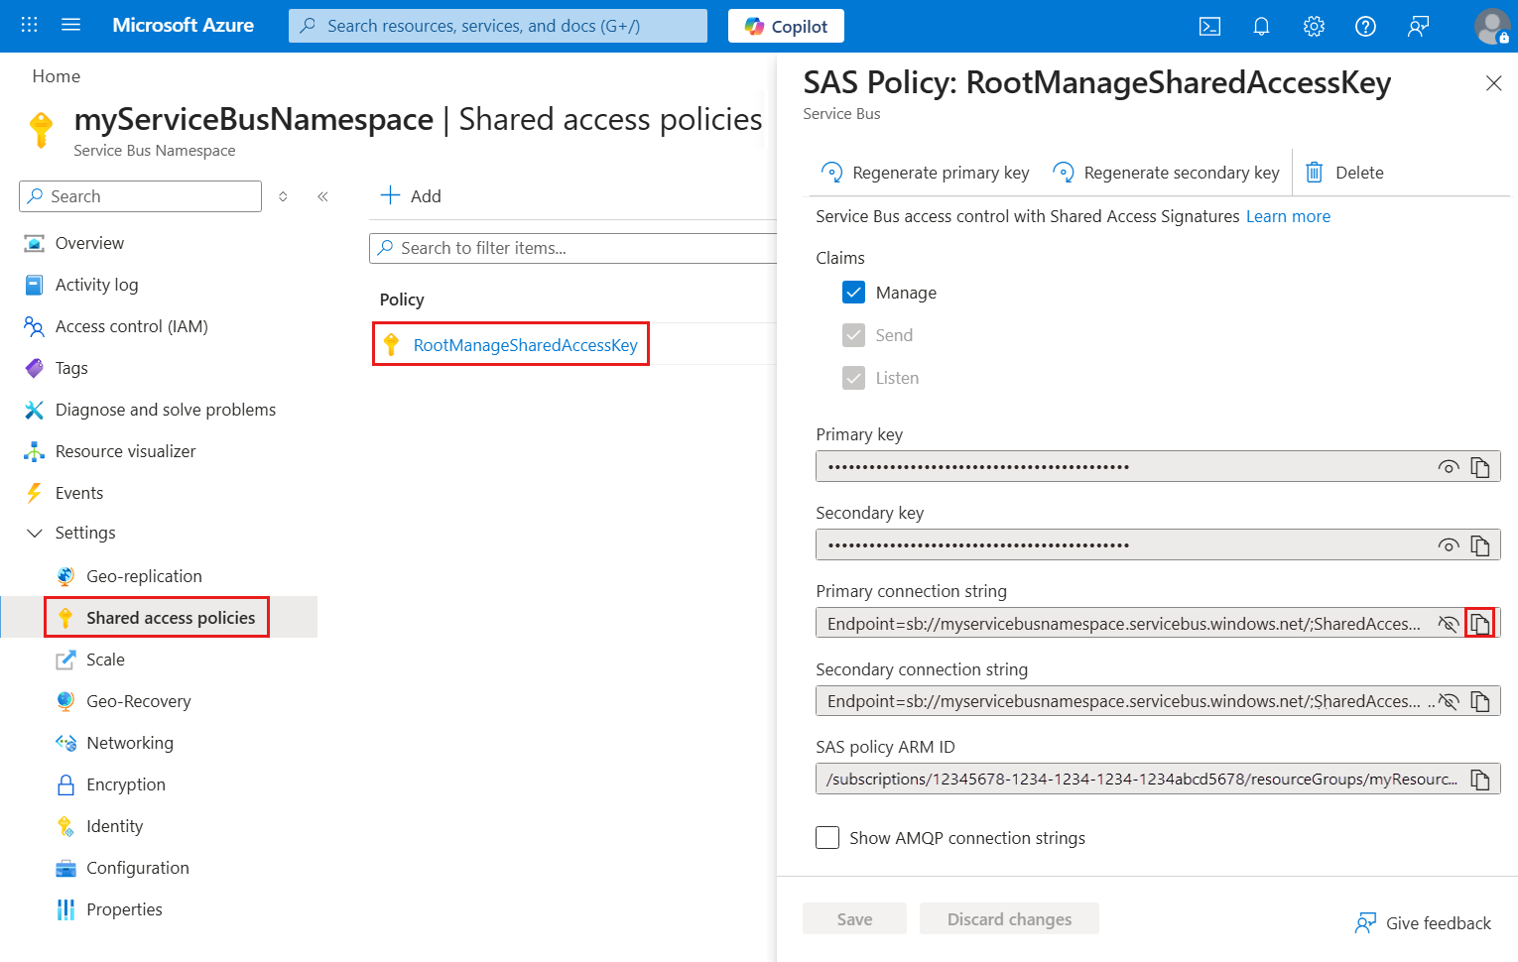The width and height of the screenshot is (1518, 962).
Task: Open the Learn more link
Action: (1288, 215)
